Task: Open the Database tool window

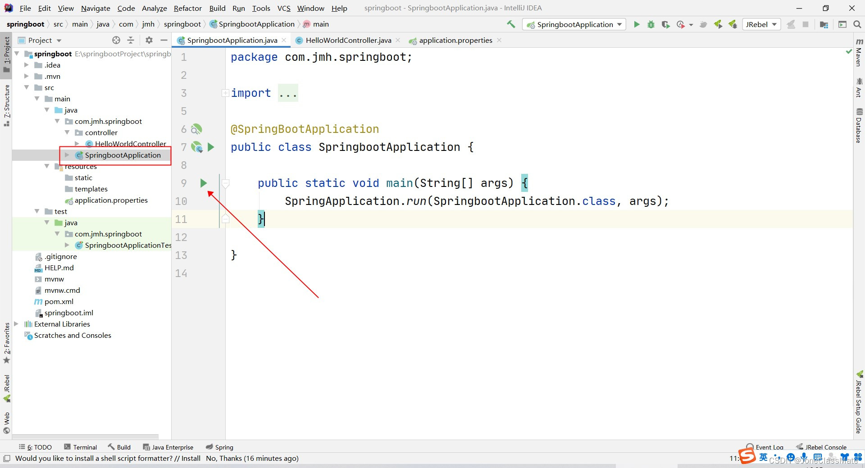Action: point(859,126)
